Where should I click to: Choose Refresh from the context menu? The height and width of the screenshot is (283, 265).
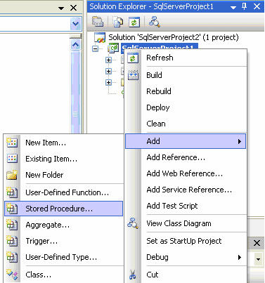pos(185,58)
